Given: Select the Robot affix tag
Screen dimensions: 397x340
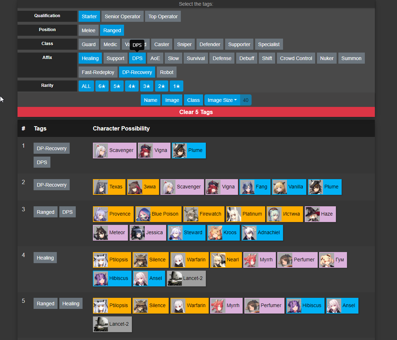Looking at the screenshot, I should point(167,72).
